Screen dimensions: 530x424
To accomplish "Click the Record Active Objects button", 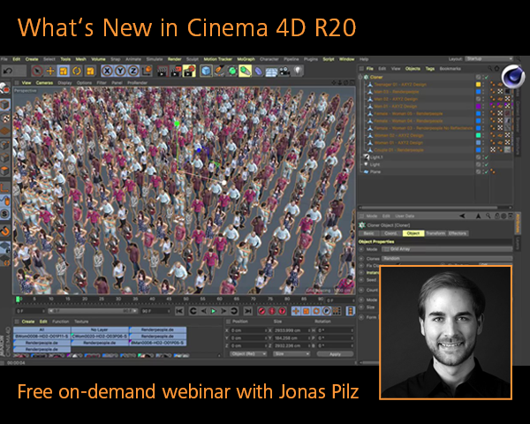I will [x=261, y=311].
